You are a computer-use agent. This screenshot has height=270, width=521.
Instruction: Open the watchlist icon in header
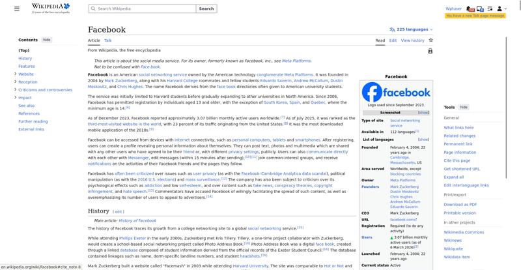click(490, 9)
